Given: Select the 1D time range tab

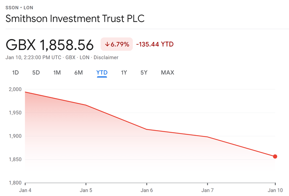Looking at the screenshot, I should click(x=15, y=73).
